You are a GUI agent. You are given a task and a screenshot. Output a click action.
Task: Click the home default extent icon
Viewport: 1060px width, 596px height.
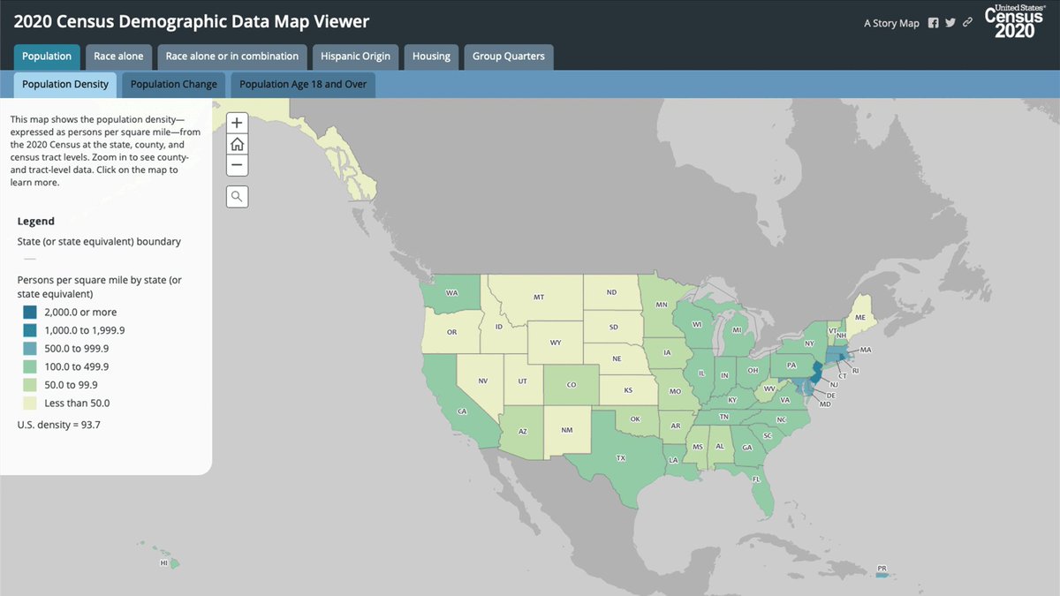pyautogui.click(x=237, y=143)
